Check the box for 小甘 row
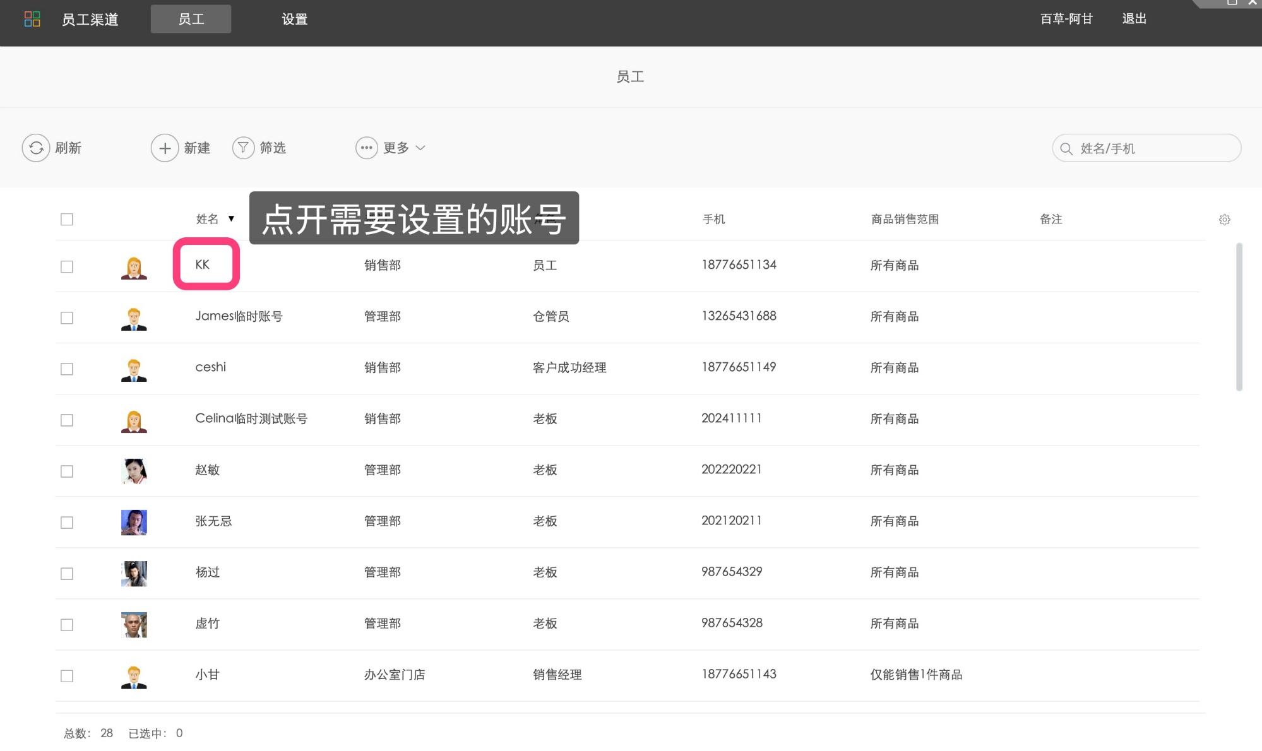The height and width of the screenshot is (751, 1262). (x=67, y=675)
